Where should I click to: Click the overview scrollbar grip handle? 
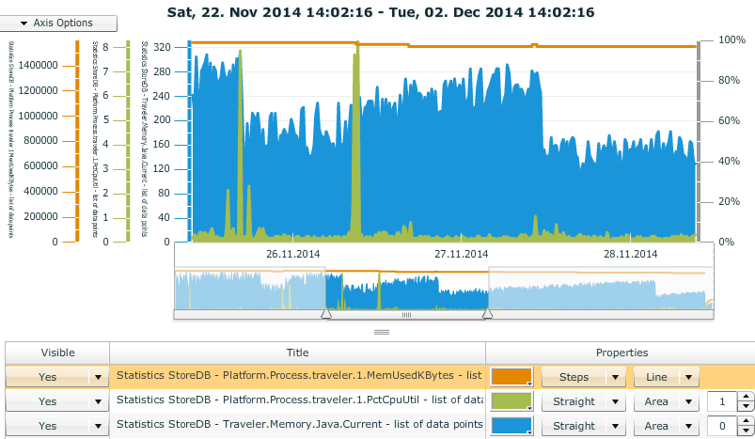407,316
